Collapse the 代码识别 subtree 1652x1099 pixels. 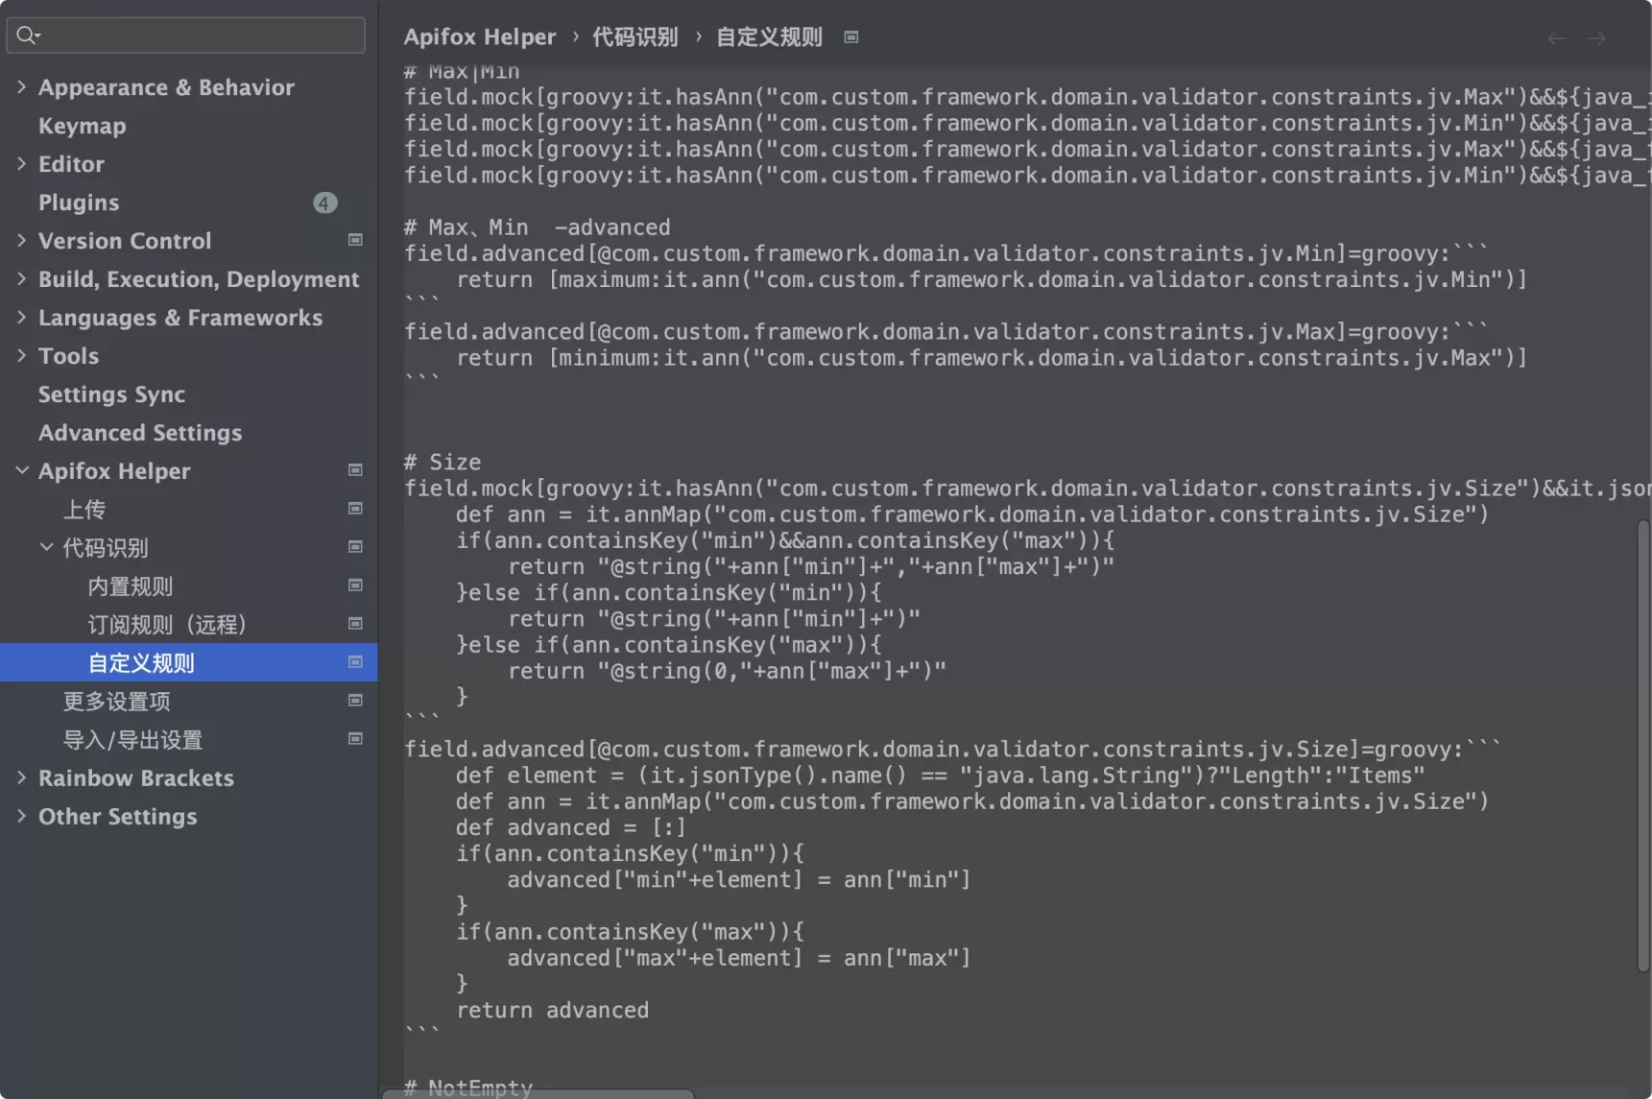point(46,547)
